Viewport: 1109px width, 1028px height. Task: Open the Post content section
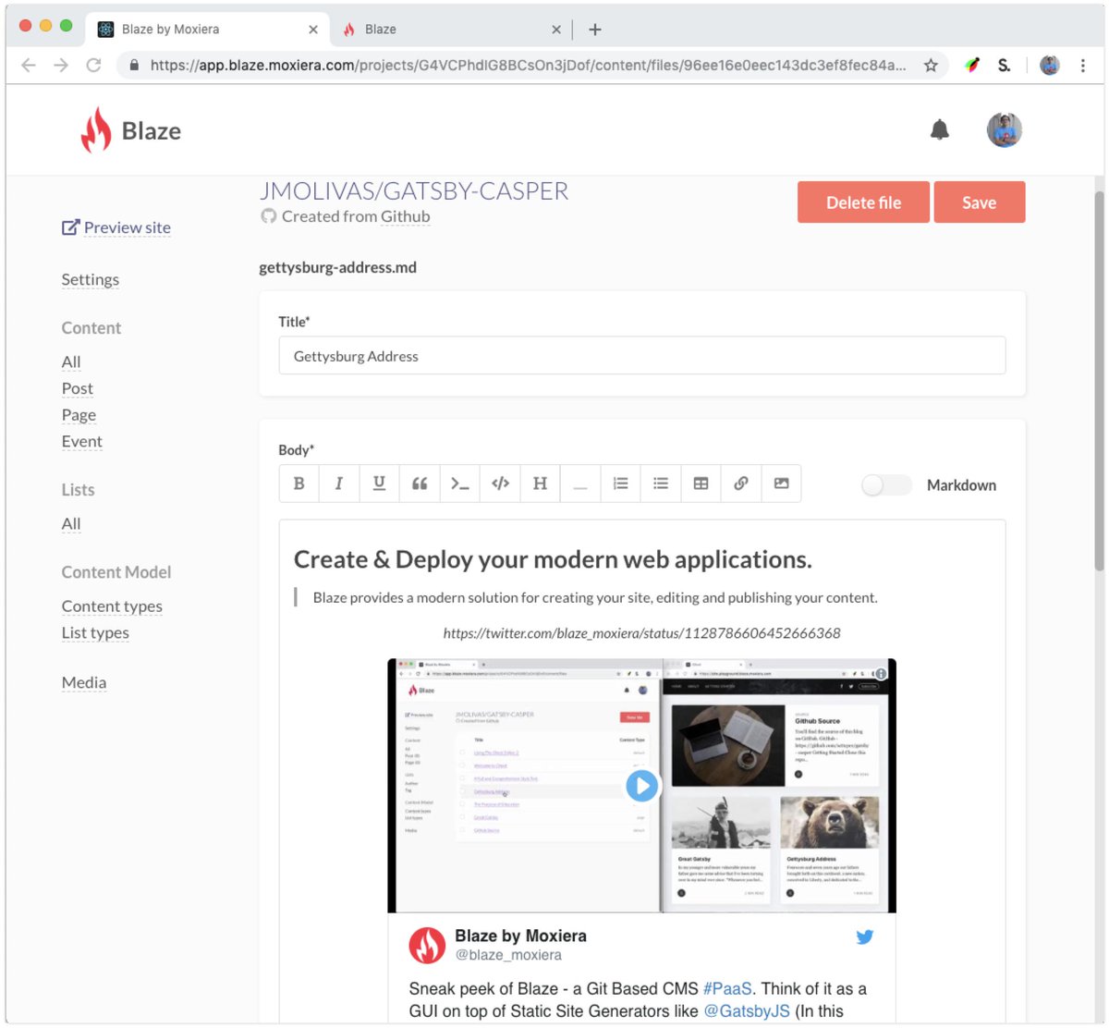pyautogui.click(x=77, y=388)
